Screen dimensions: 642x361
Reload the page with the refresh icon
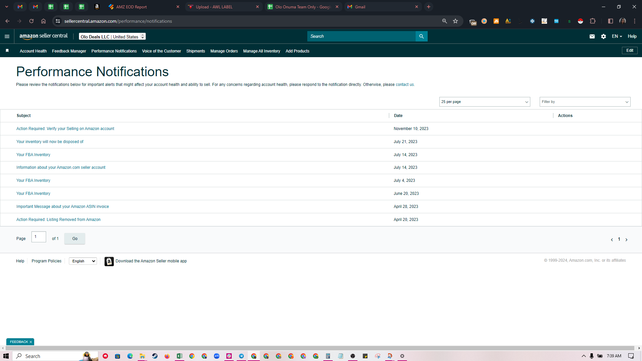coord(31,21)
